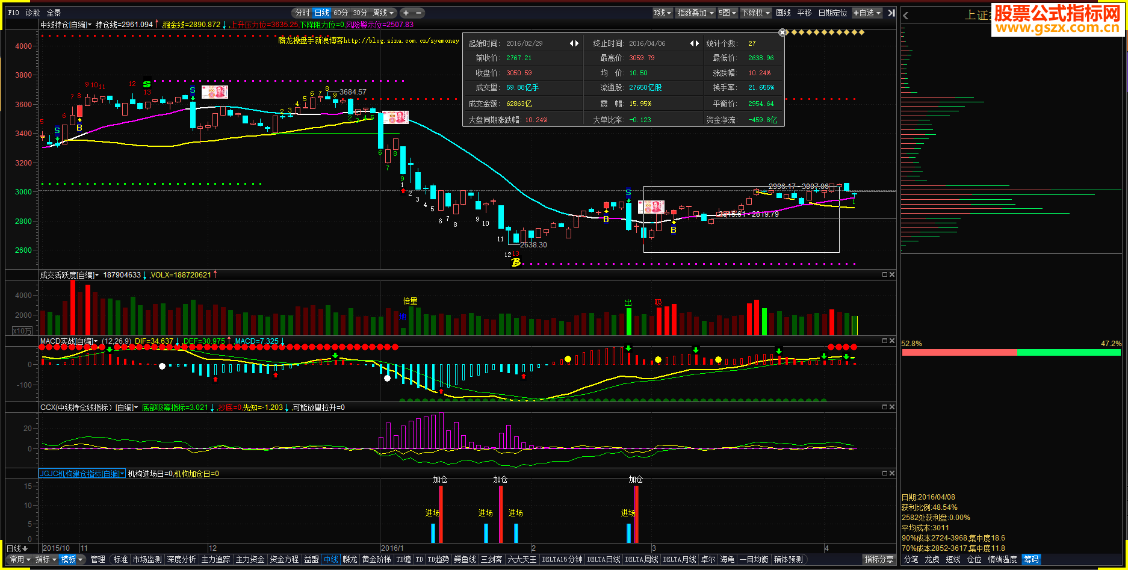The width and height of the screenshot is (1128, 570).
Task: Open 指数叠加 overlay dropdown
Action: [x=695, y=13]
